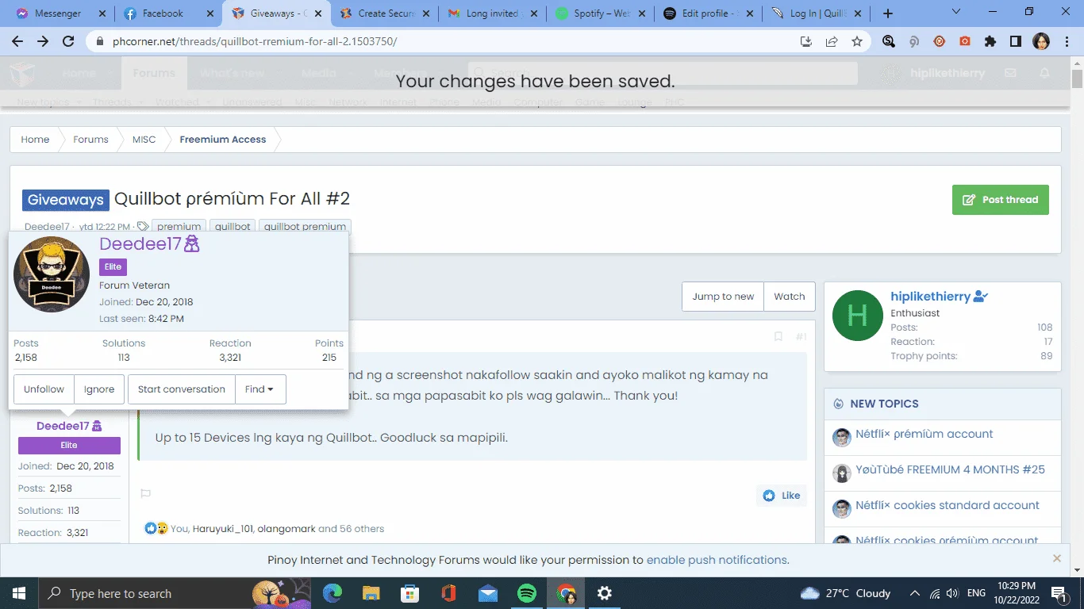Viewport: 1084px width, 609px height.
Task: Open the hiplikethierry sidebar profile link
Action: (931, 297)
